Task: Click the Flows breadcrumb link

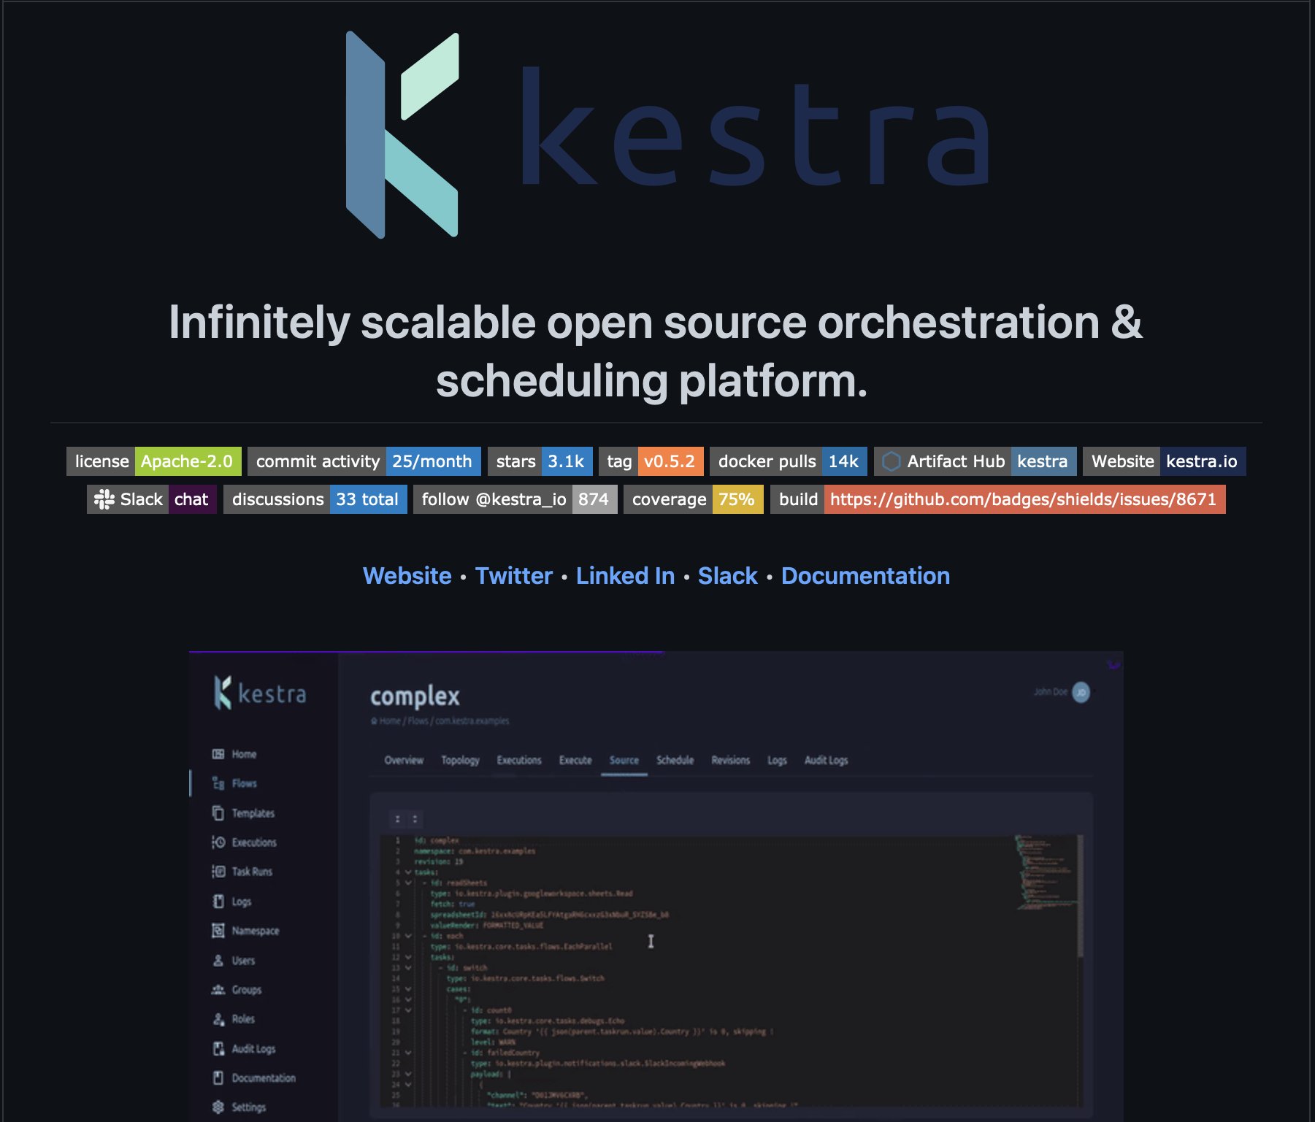Action: pyautogui.click(x=418, y=721)
